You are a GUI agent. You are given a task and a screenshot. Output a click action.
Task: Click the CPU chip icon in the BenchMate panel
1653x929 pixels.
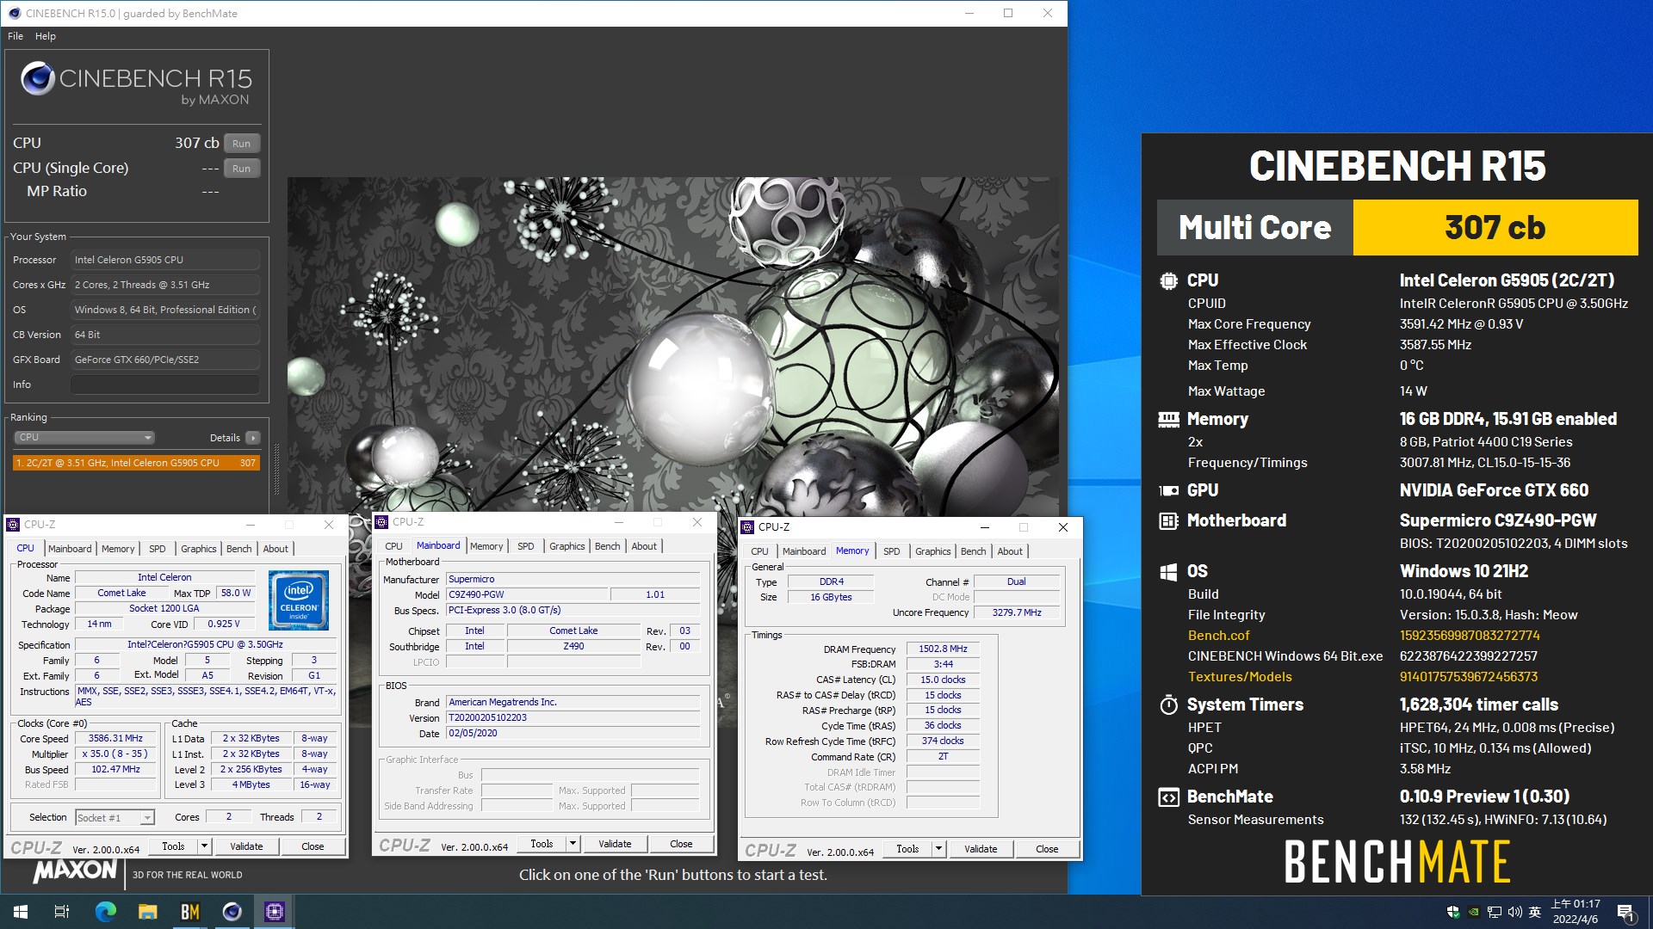click(x=1168, y=280)
